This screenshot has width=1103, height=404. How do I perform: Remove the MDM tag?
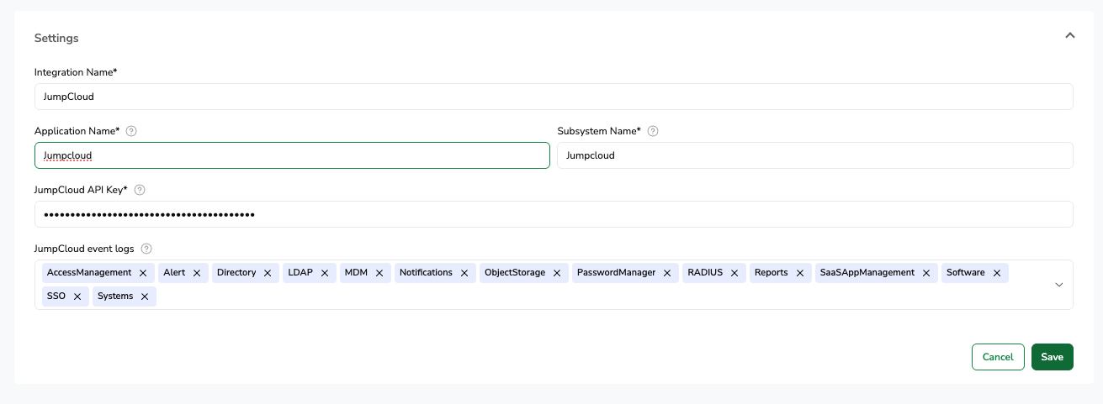click(379, 273)
